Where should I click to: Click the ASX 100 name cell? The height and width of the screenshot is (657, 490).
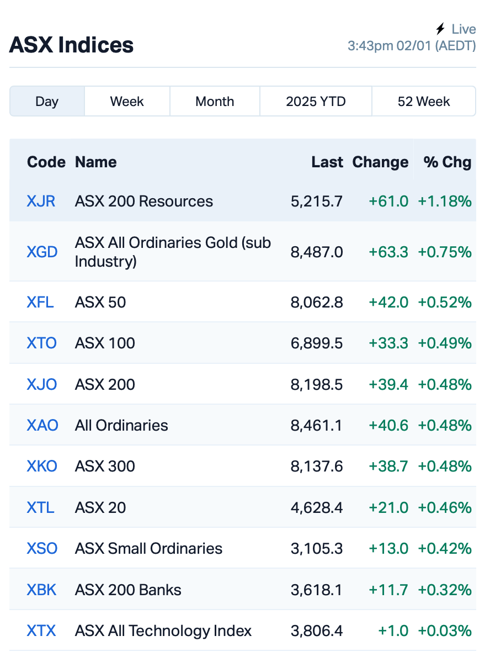click(x=105, y=343)
